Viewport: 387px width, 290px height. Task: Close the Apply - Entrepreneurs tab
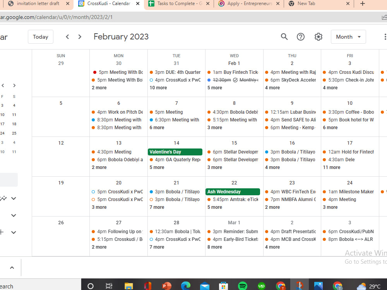[x=277, y=3]
